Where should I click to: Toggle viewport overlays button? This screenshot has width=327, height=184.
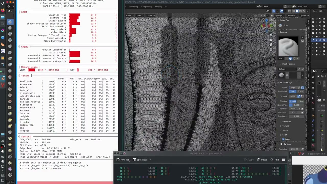282,11
